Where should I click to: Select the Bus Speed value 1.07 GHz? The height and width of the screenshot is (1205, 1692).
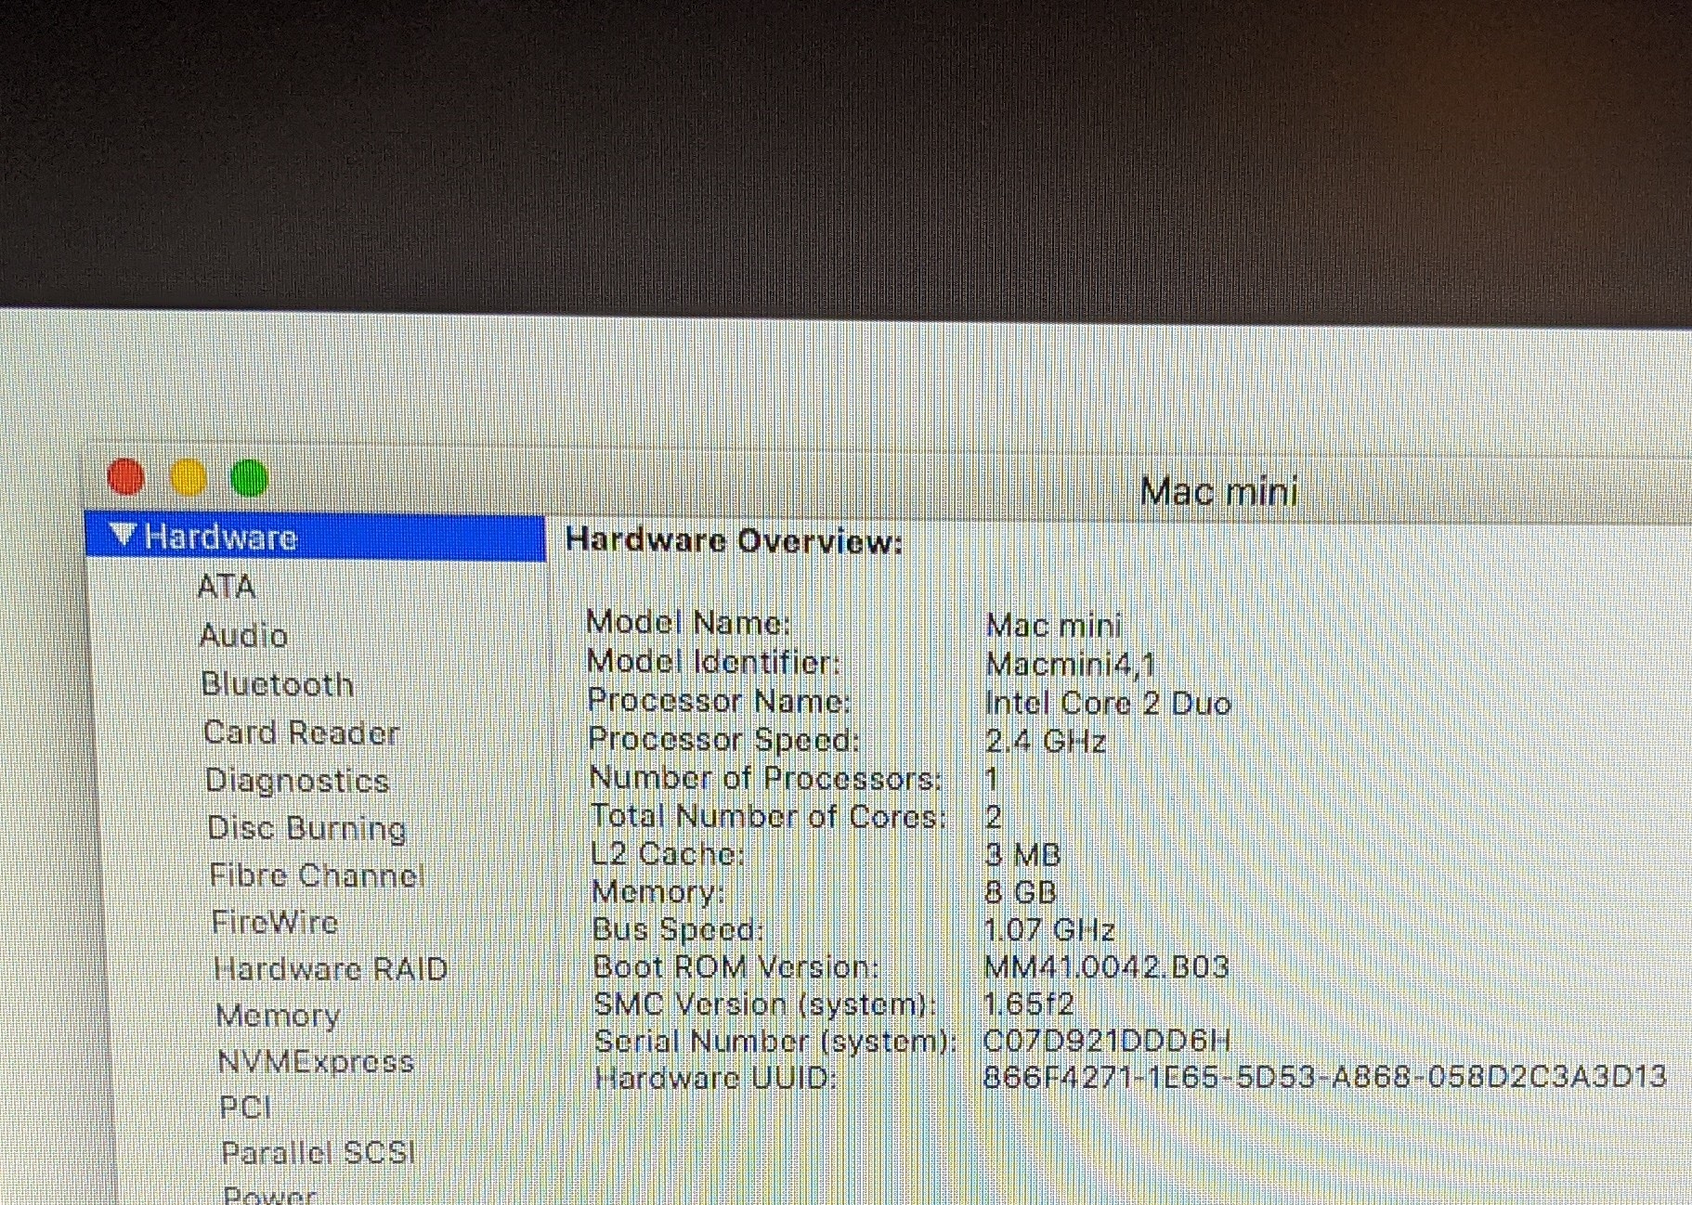(x=1048, y=929)
